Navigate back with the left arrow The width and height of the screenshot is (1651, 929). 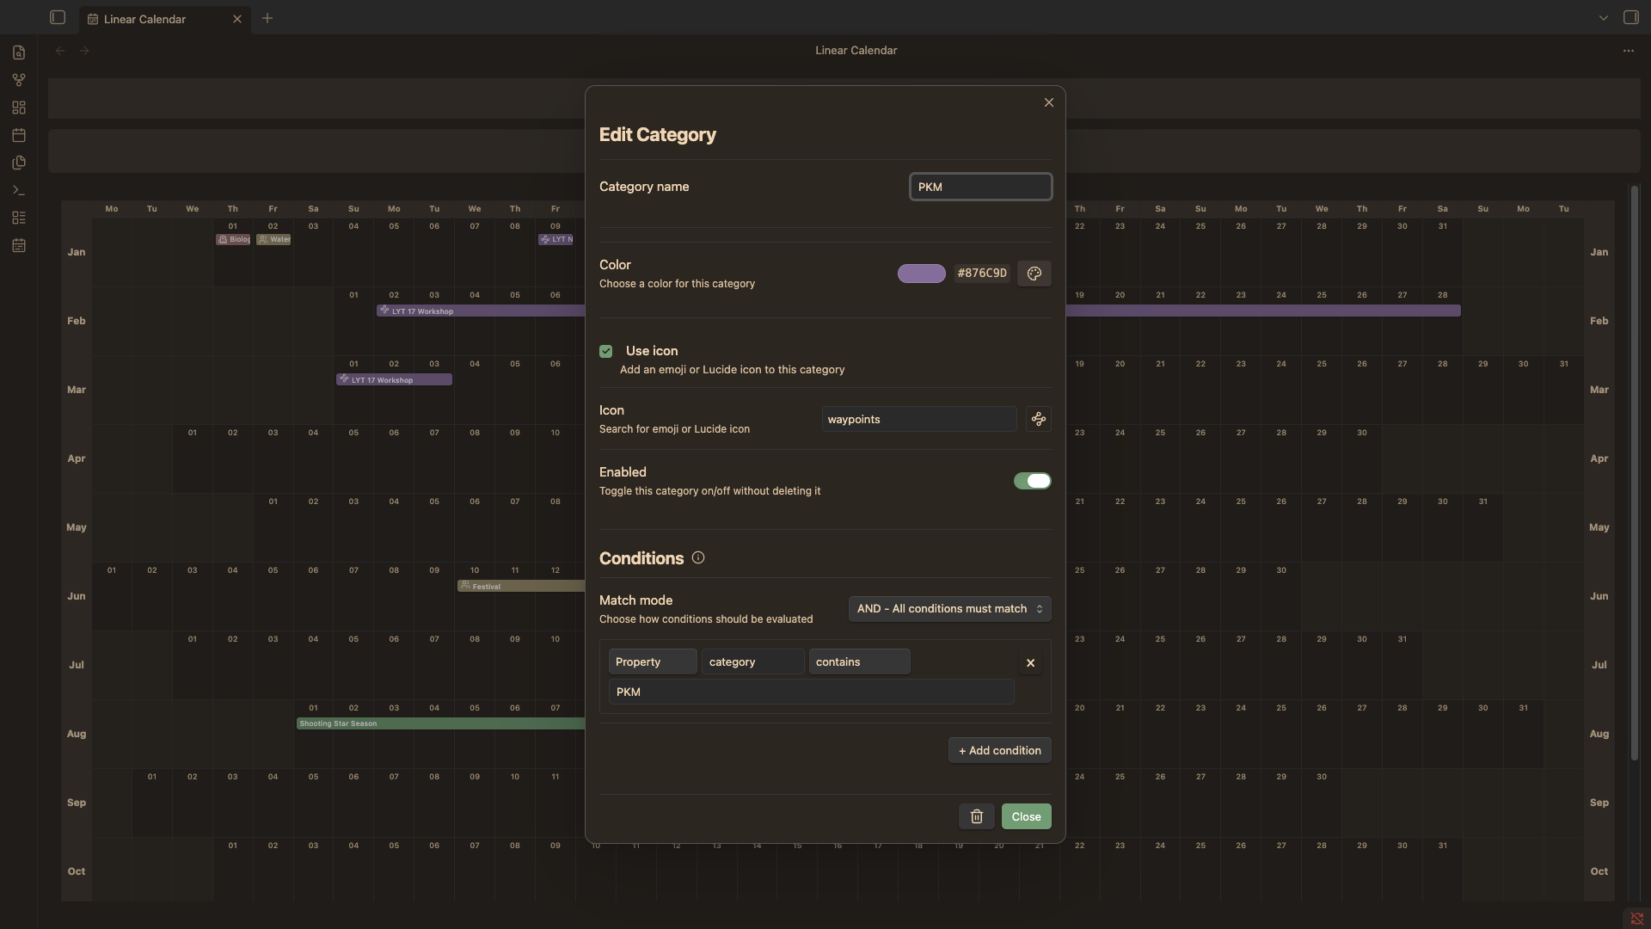point(60,51)
